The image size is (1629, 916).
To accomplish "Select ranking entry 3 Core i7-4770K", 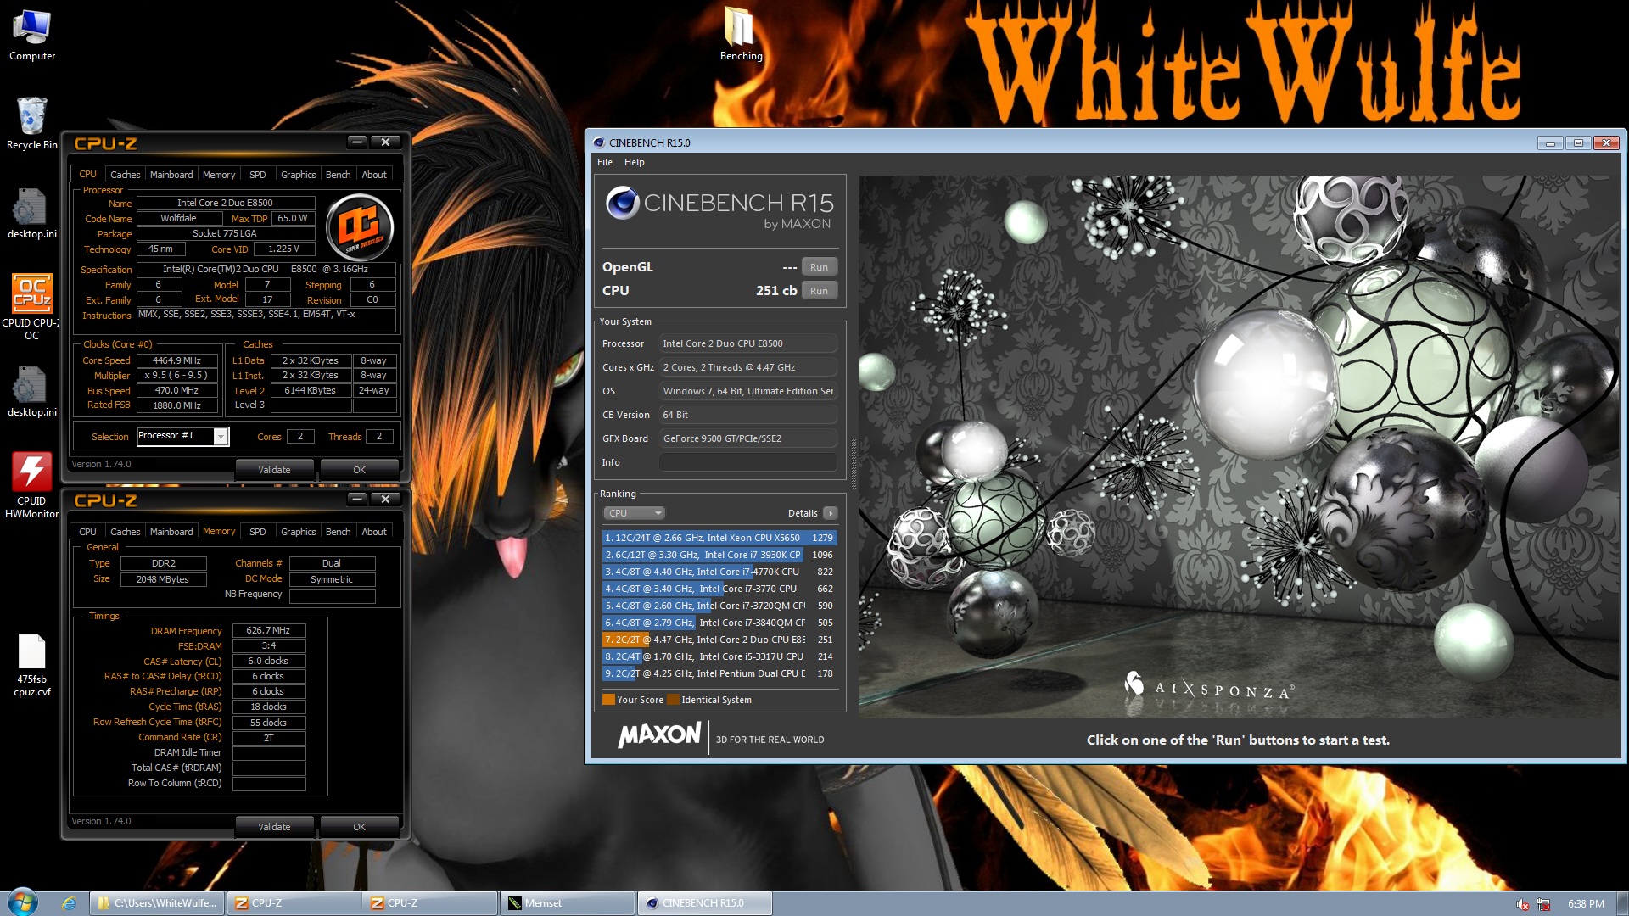I will [719, 572].
